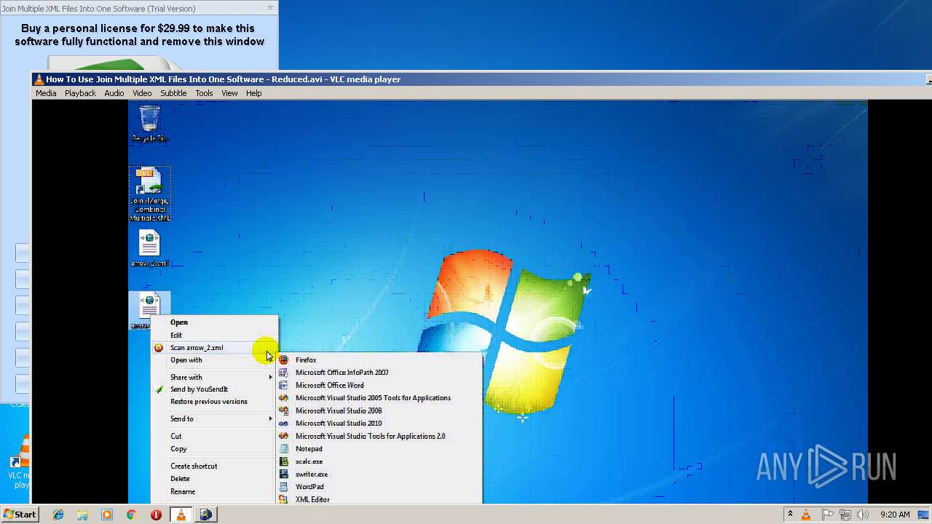The width and height of the screenshot is (932, 524).
Task: Choose Create shortcut in context menu
Action: click(x=194, y=466)
